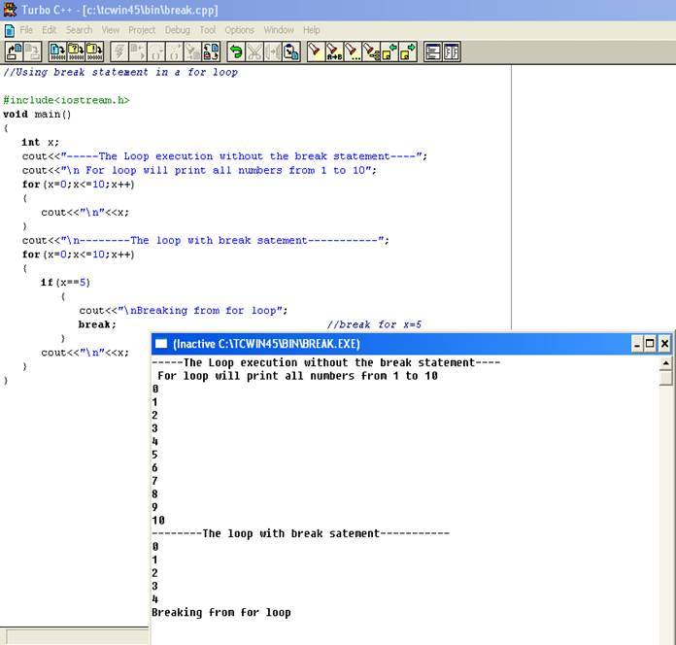Screen dimensions: 676x645
Task: Open the View menu
Action: [111, 30]
